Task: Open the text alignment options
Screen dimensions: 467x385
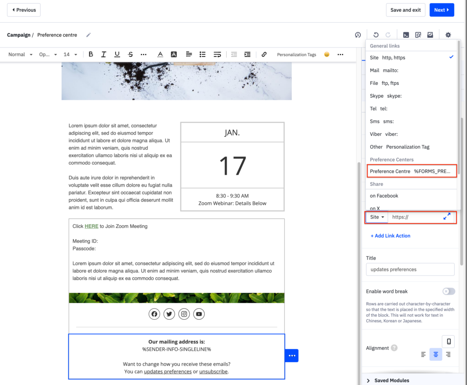Action: point(189,54)
